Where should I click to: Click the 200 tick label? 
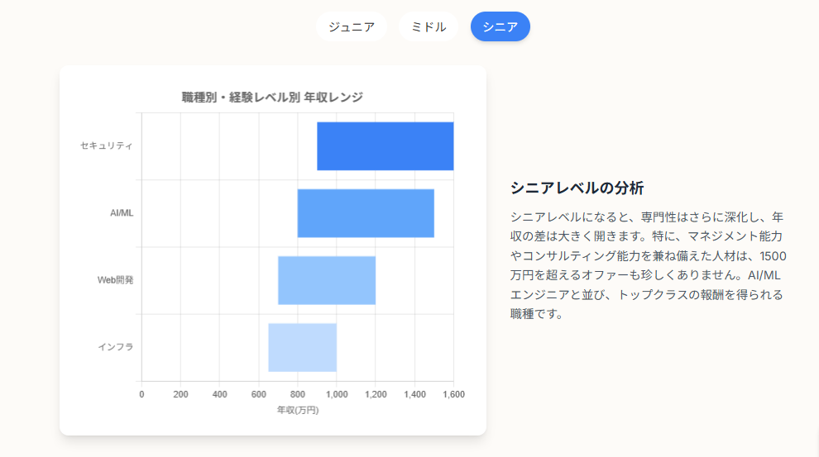[180, 394]
